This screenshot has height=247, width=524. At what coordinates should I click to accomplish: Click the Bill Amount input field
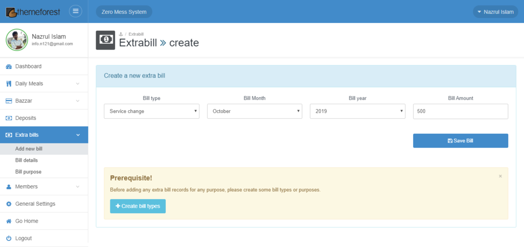tap(460, 111)
